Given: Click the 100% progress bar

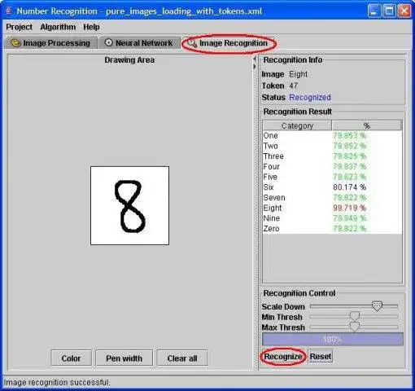Looking at the screenshot, I should coord(333,339).
